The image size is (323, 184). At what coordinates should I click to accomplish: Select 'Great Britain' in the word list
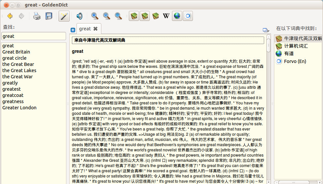pos(34,52)
